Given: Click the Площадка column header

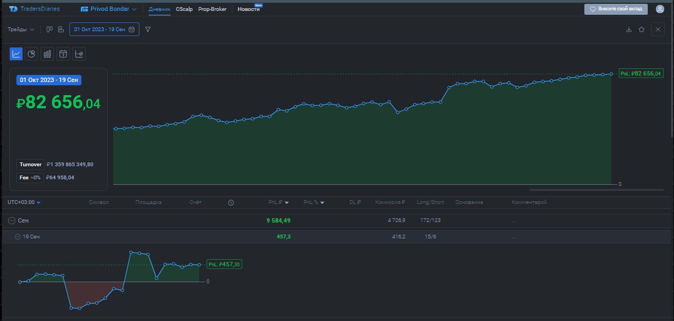Looking at the screenshot, I should coord(149,202).
